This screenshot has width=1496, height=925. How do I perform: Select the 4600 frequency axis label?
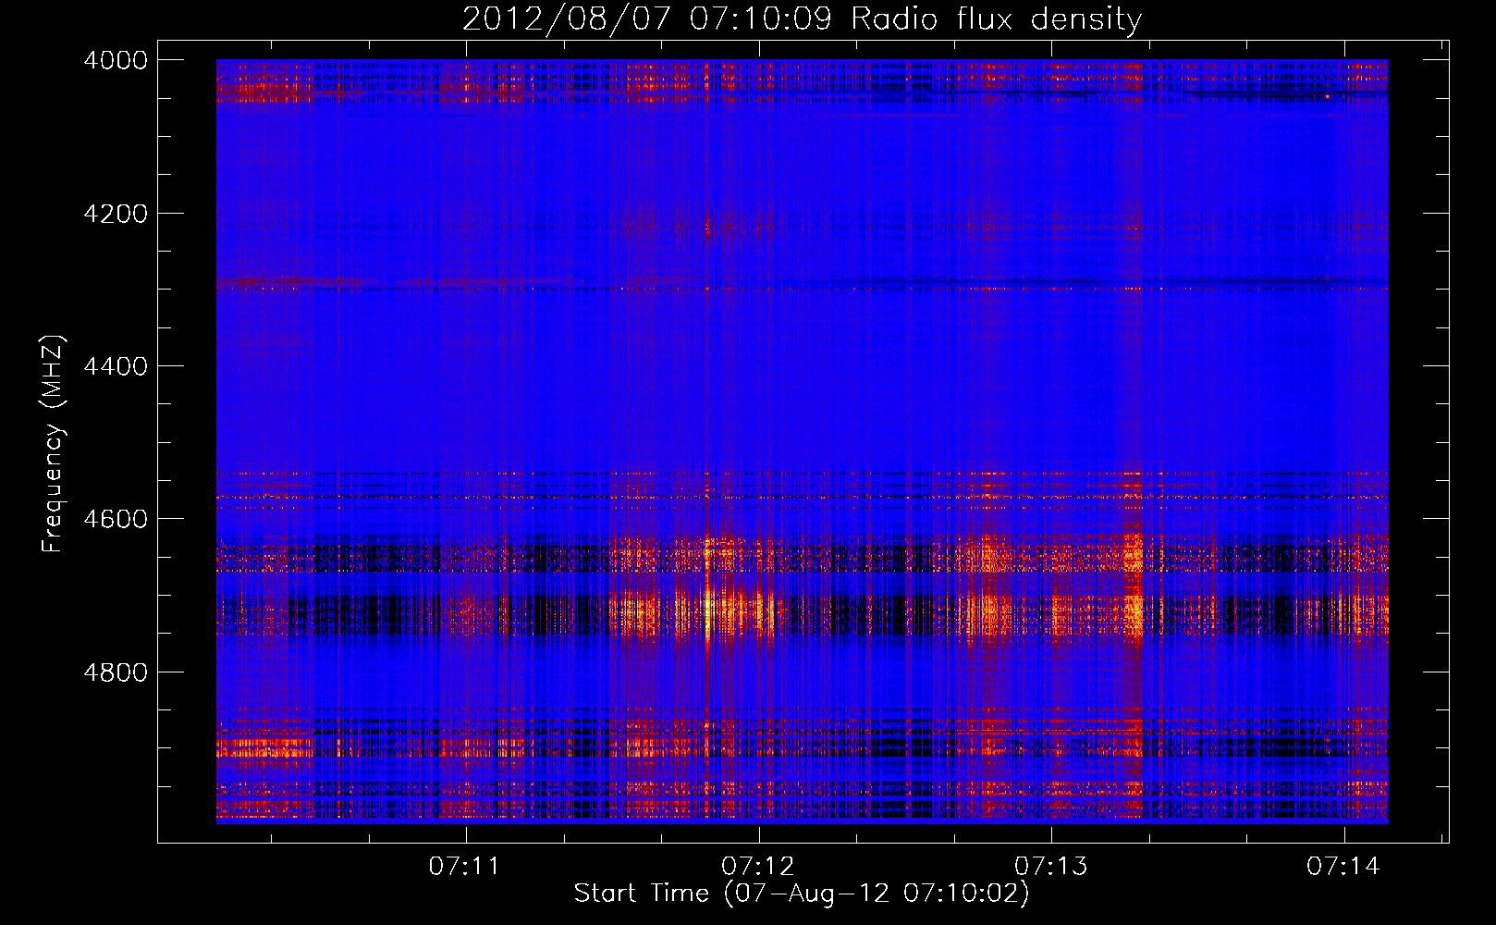pos(116,519)
